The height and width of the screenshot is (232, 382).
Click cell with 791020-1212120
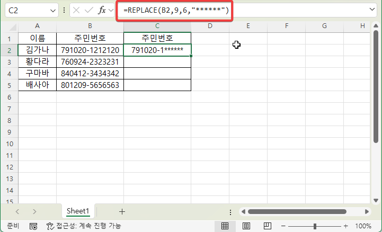(x=90, y=50)
